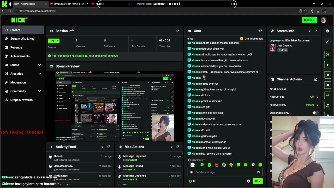Screen dimensions: 334x188
Task: Click the Kick points balance below message box
Action: tap(192, 181)
